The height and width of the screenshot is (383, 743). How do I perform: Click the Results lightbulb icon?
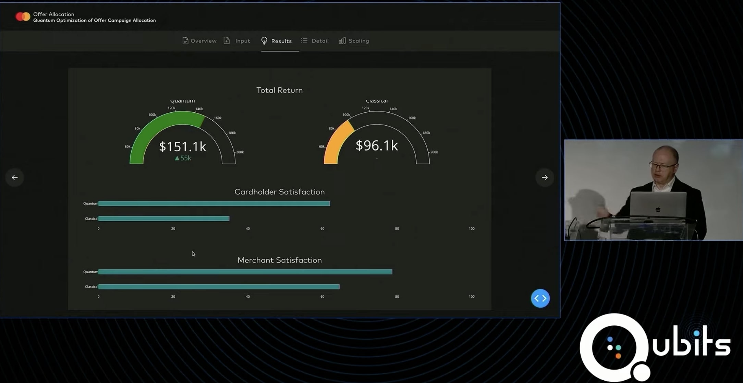[x=264, y=41]
